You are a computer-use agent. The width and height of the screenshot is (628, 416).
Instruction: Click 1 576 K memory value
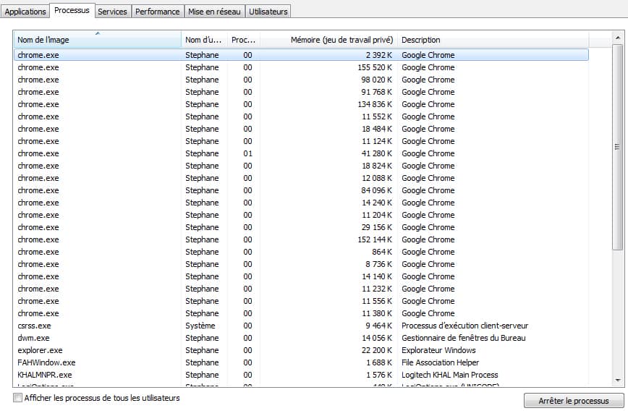[x=379, y=375]
